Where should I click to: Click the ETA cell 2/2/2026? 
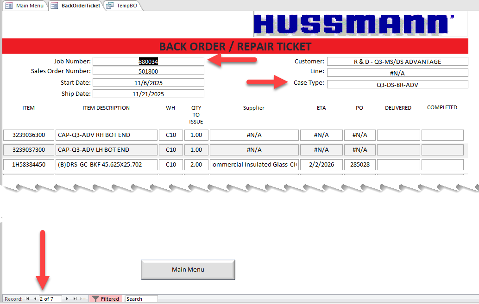pyautogui.click(x=321, y=165)
